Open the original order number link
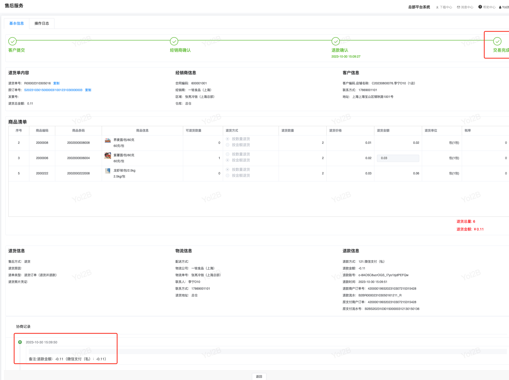 (53, 90)
